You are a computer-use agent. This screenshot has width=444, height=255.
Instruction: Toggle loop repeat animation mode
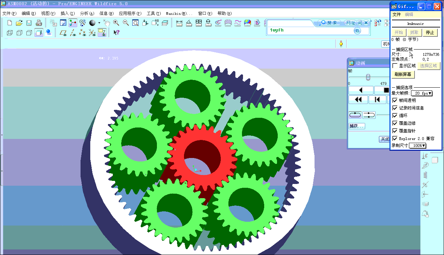355,115
